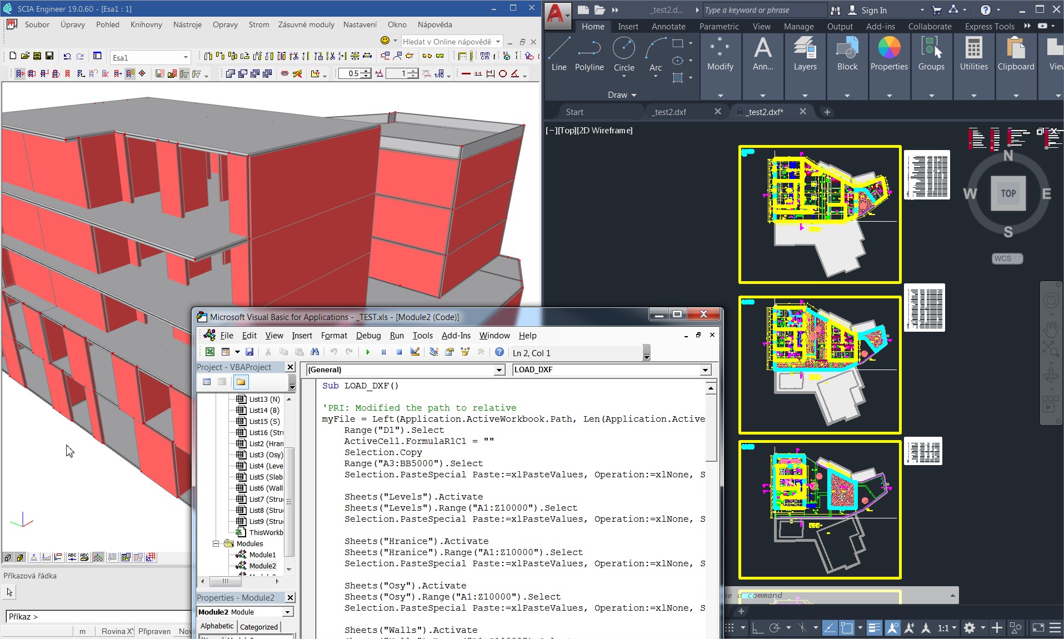This screenshot has width=1064, height=639.
Task: Open the LOAD_DXF procedure dropdown
Action: pos(705,370)
